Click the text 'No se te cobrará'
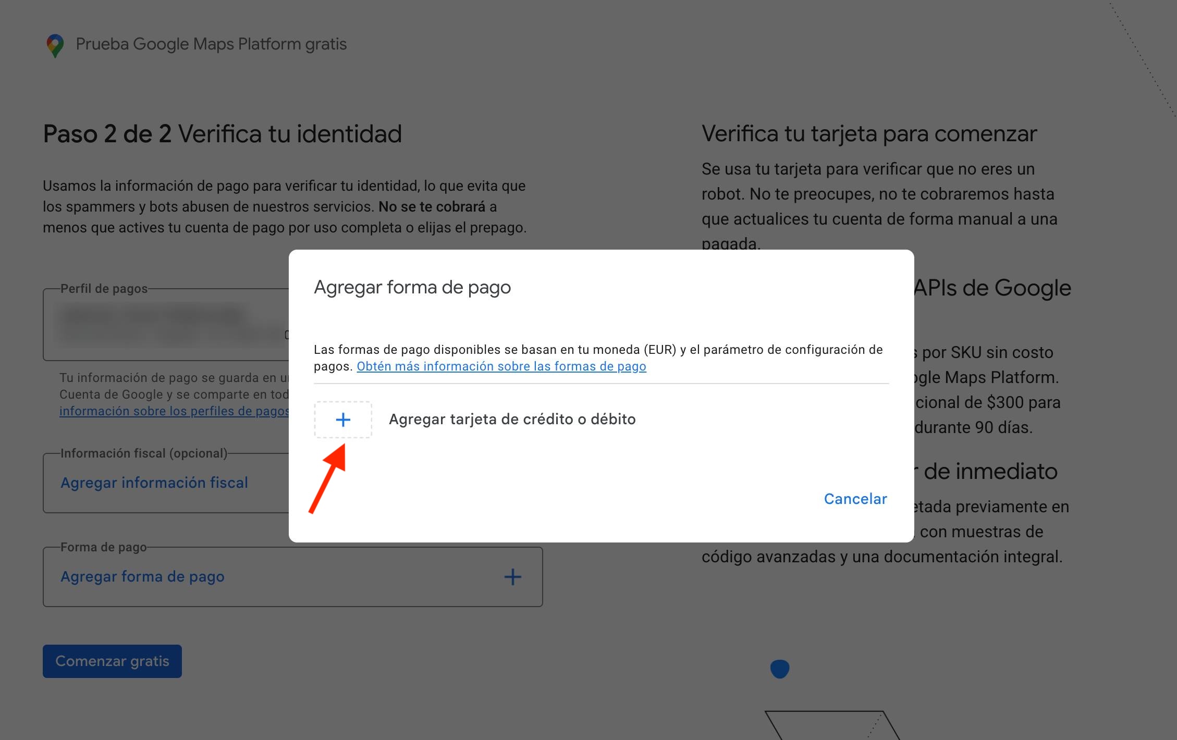The image size is (1177, 740). coord(432,207)
